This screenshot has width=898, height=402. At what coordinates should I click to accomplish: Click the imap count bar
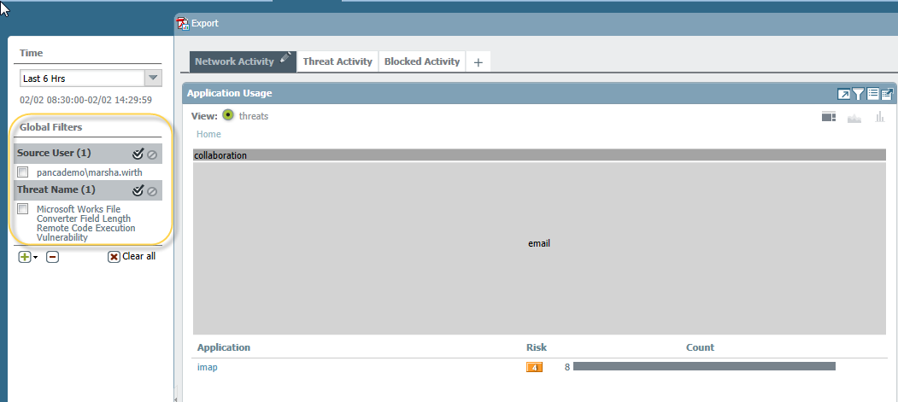click(704, 366)
